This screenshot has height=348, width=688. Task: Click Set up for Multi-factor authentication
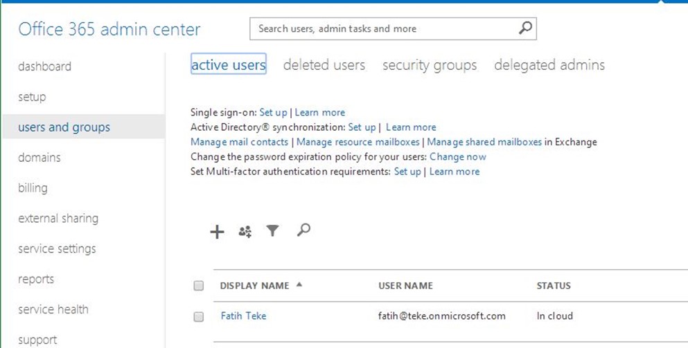click(407, 172)
